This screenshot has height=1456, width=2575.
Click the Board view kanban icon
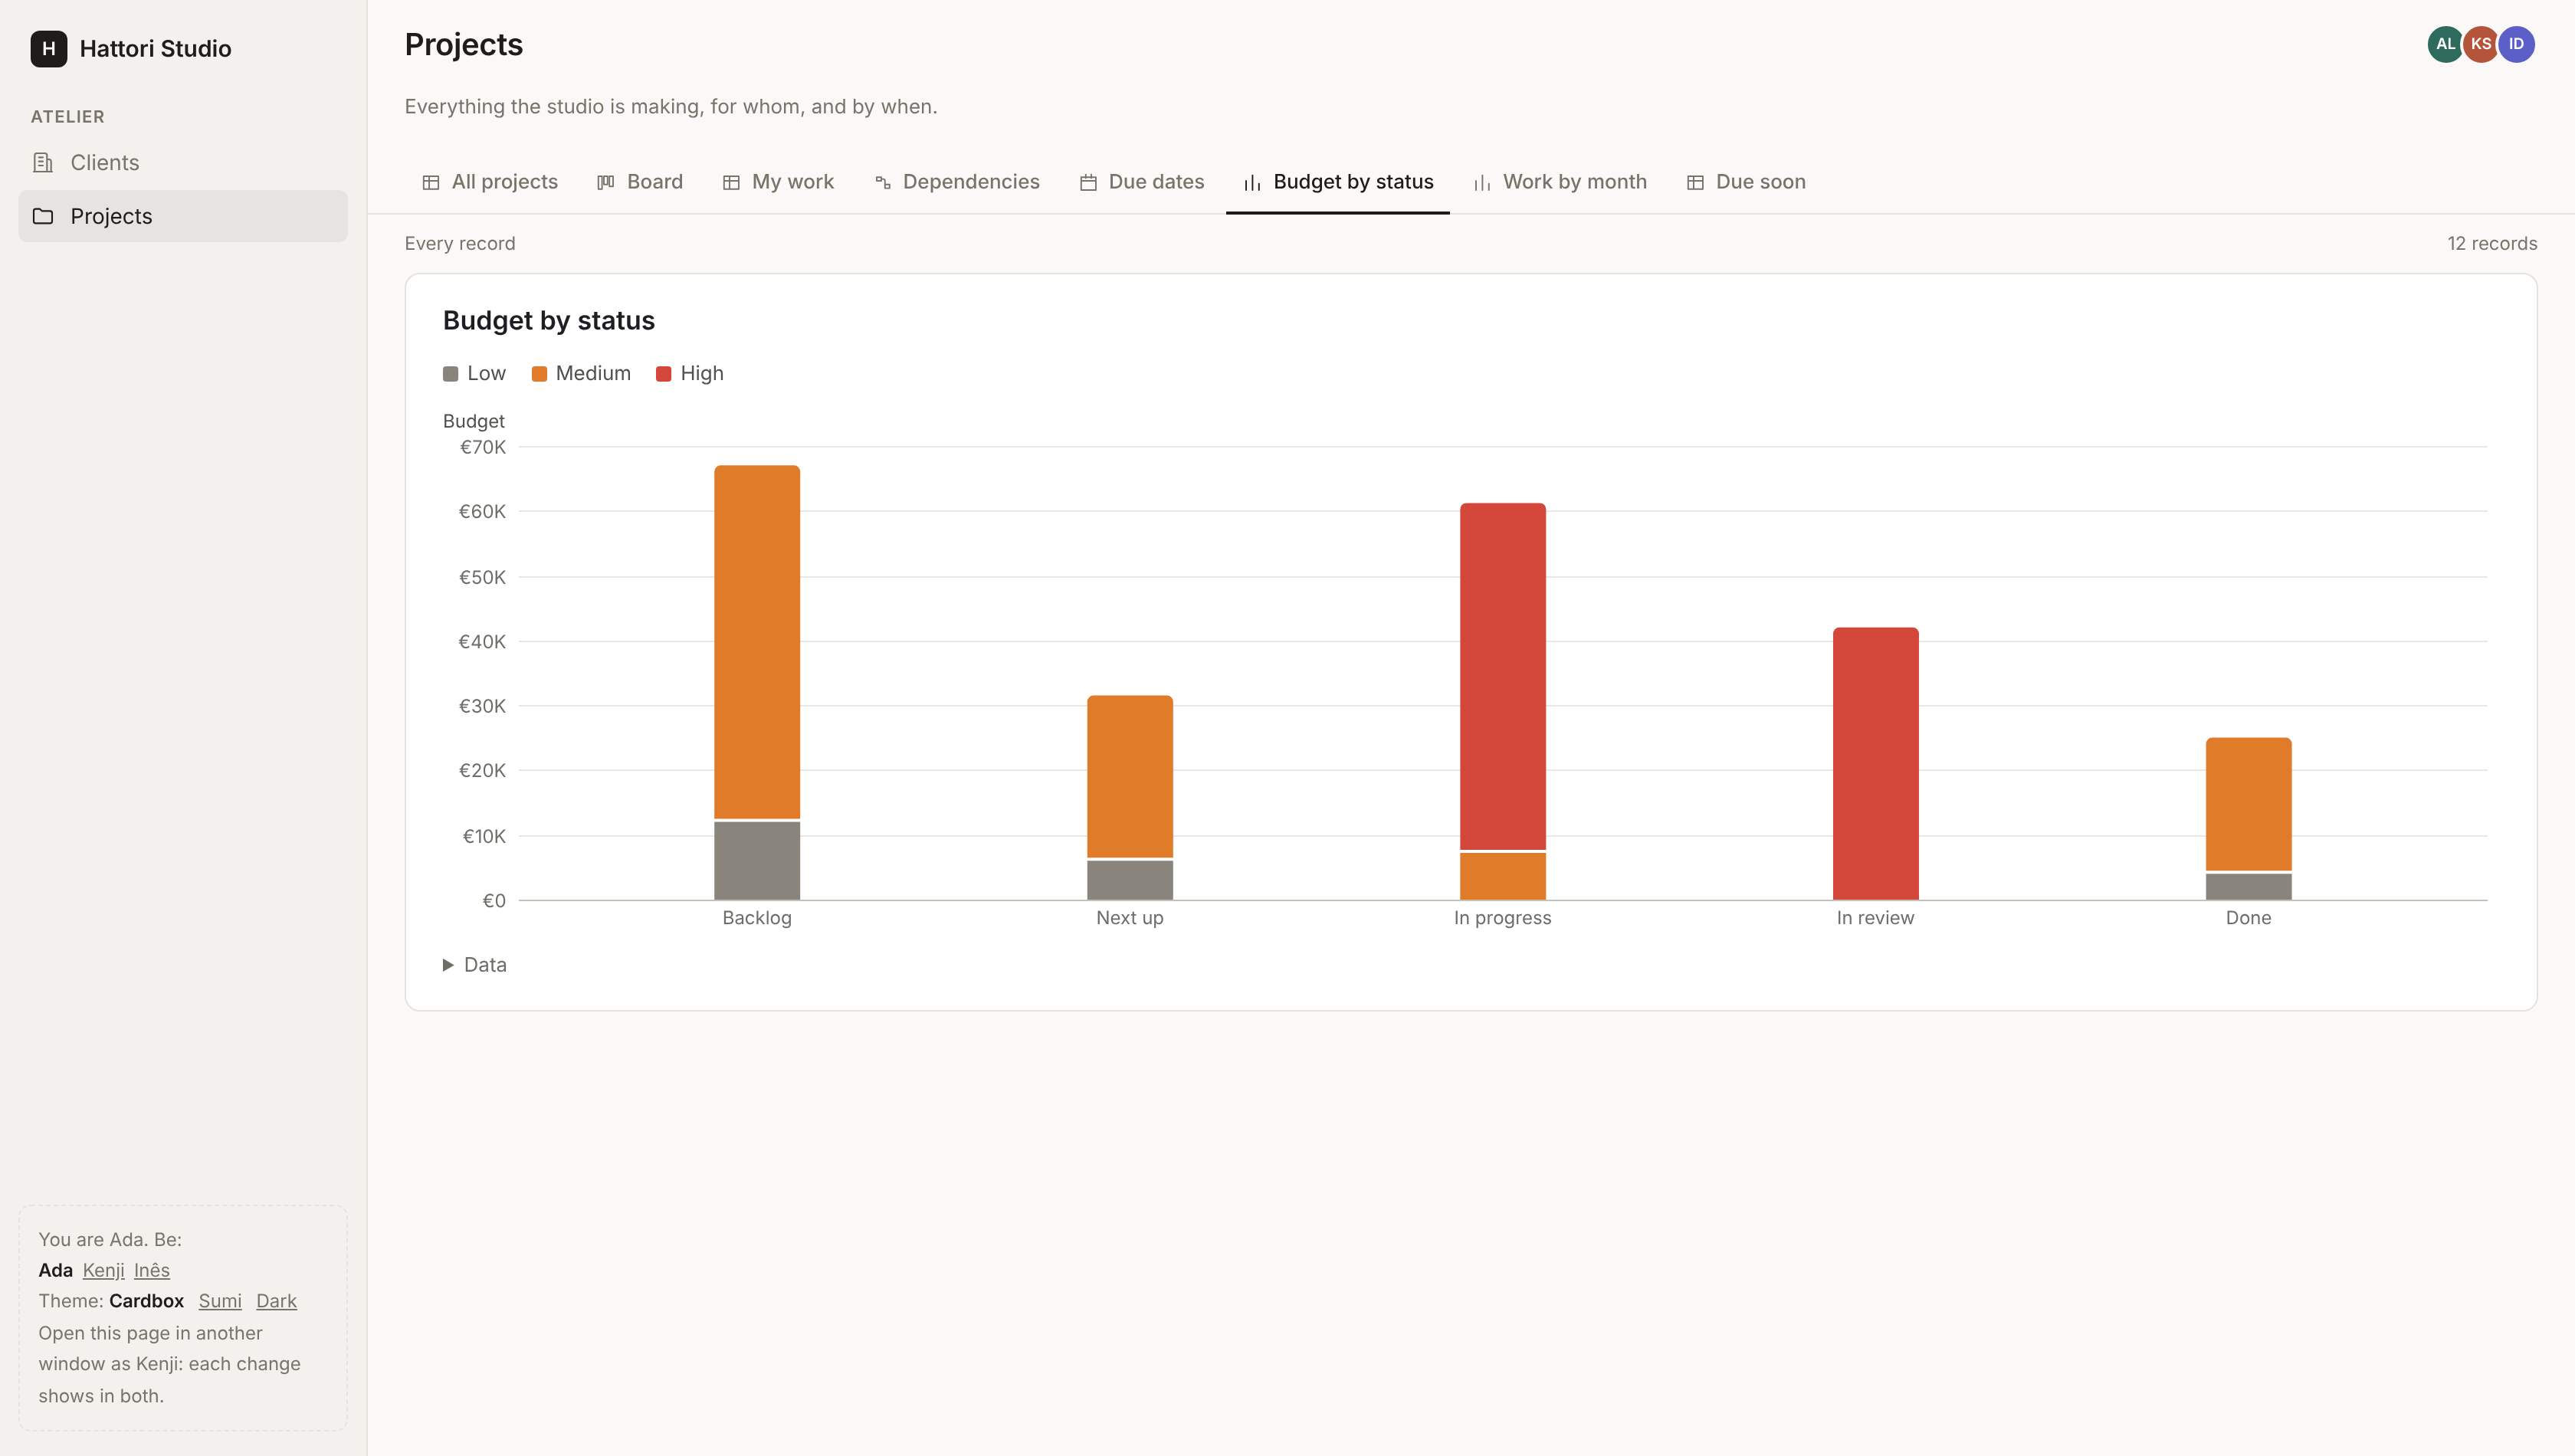606,182
